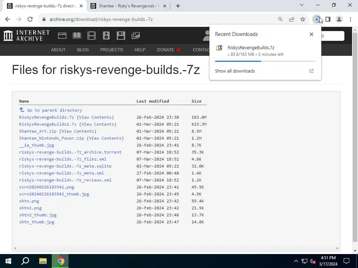
Task: Click the download progress bar
Action: coord(265,61)
